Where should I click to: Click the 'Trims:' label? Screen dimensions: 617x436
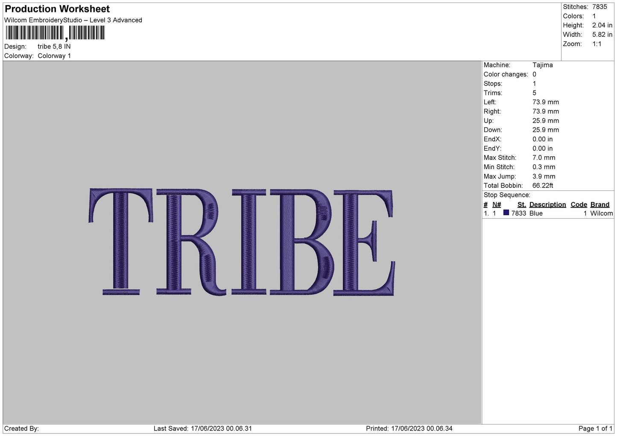click(493, 93)
